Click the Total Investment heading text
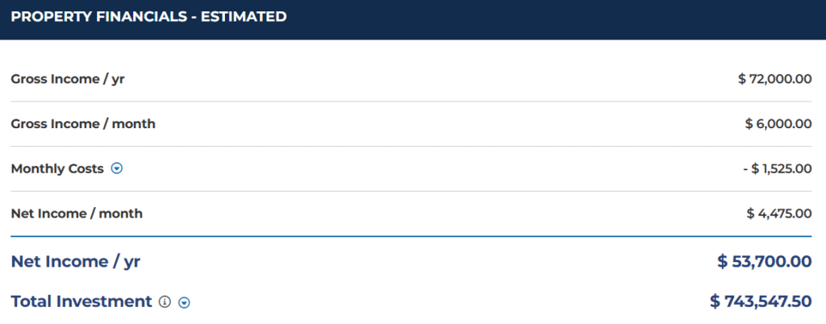The width and height of the screenshot is (826, 324). point(81,301)
